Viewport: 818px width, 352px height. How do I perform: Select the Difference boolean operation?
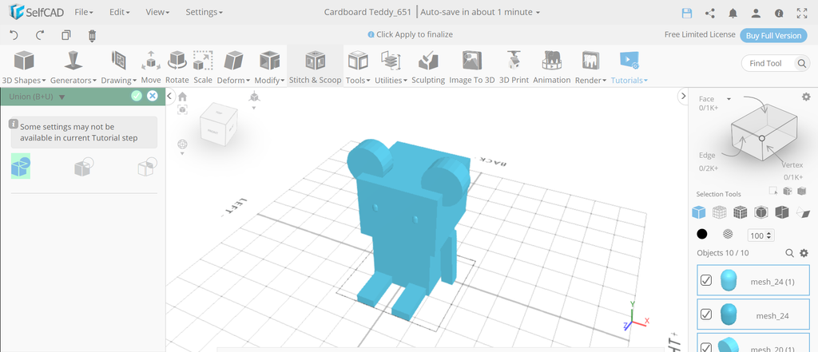[84, 167]
